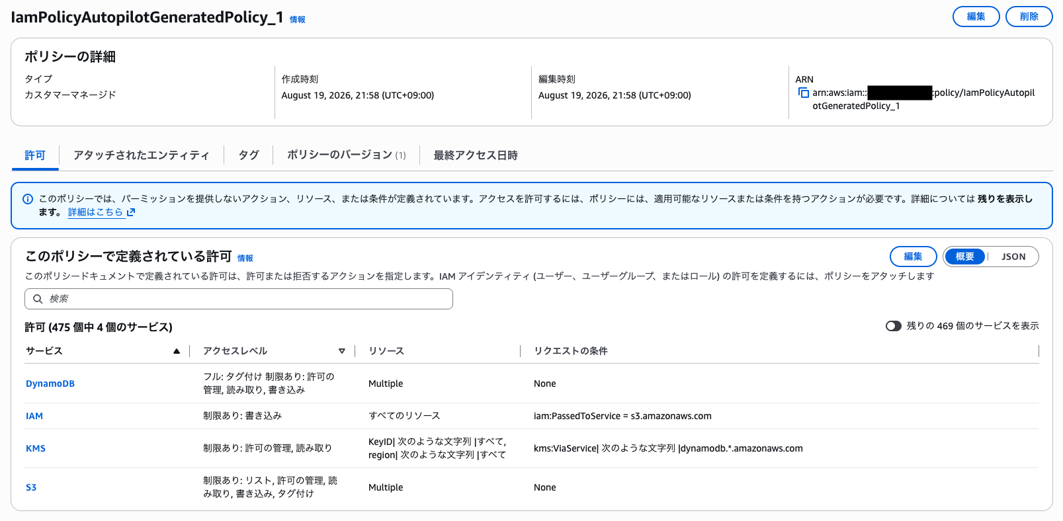Viewport: 1063px width, 521px height.
Task: Click None in the DynamoDB row
Action: coord(545,383)
